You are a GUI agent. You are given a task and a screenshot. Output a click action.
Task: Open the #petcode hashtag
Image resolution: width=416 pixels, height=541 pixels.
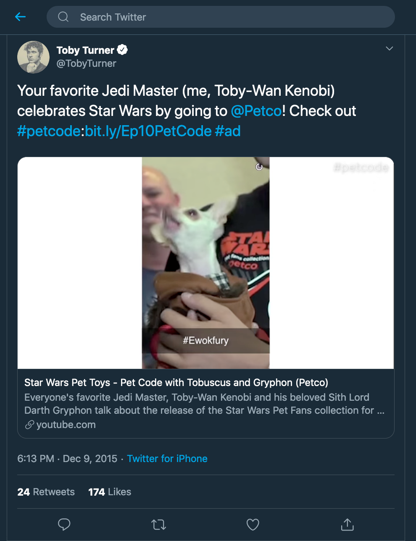point(49,131)
